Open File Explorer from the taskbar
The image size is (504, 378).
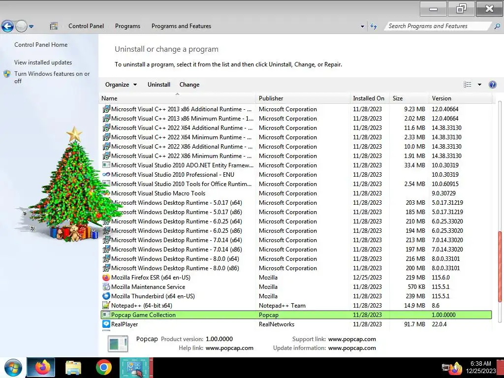point(73,368)
